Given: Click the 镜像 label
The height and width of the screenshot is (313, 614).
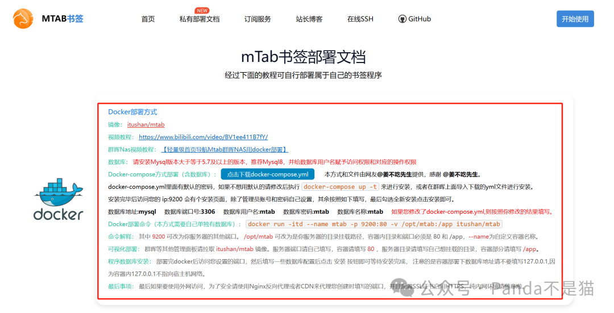Looking at the screenshot, I should [x=115, y=124].
